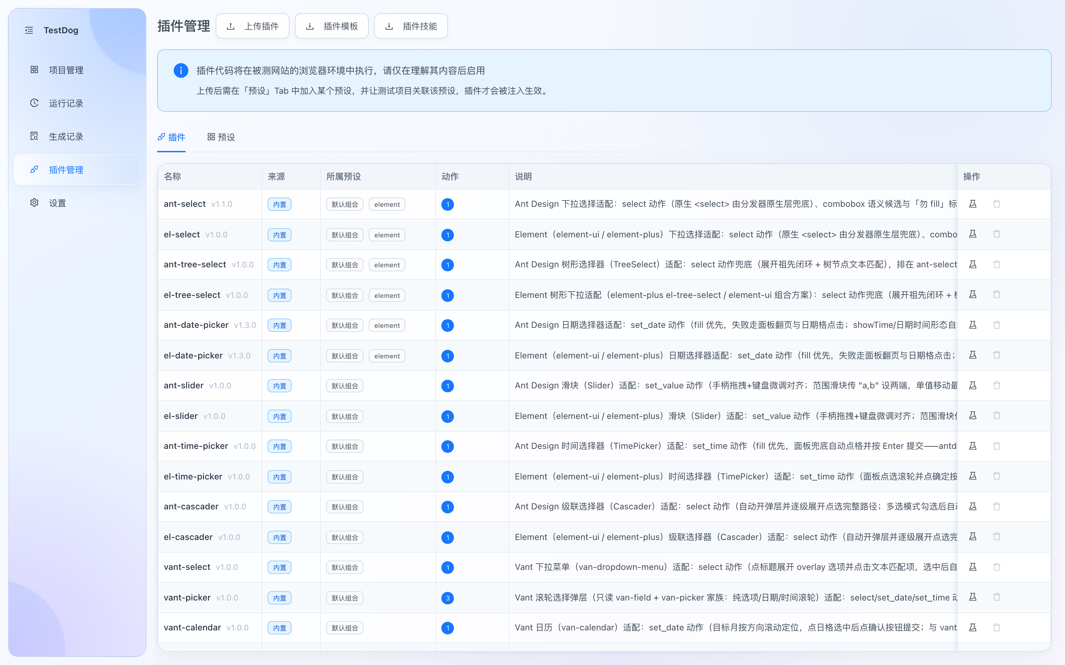Open 生成记录 from the sidebar

coord(77,136)
